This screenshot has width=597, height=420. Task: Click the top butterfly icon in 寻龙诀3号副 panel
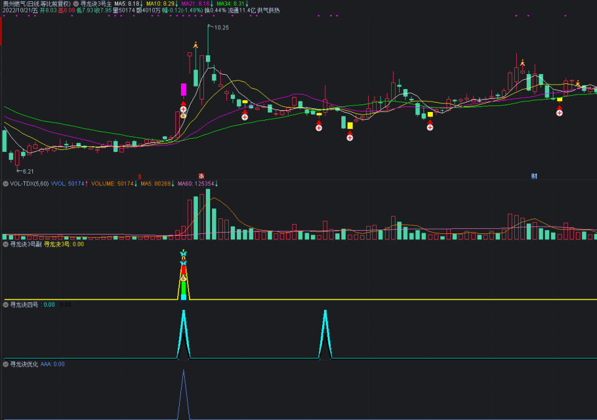(x=183, y=253)
